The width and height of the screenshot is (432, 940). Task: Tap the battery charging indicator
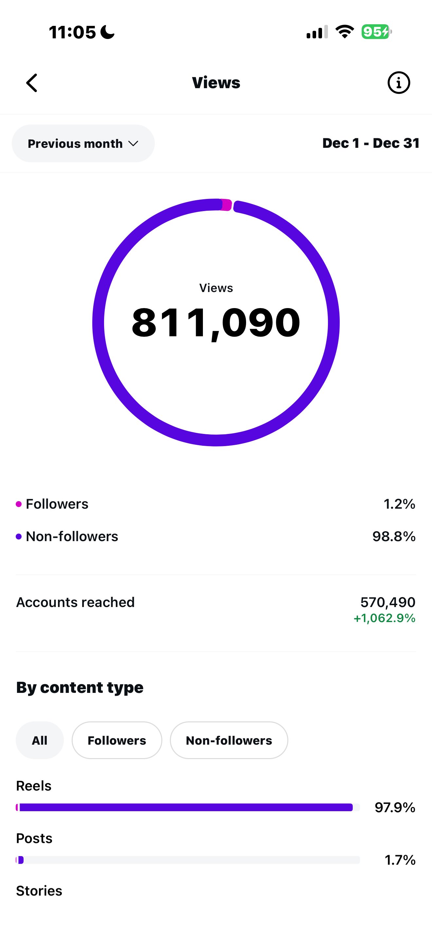point(375,32)
